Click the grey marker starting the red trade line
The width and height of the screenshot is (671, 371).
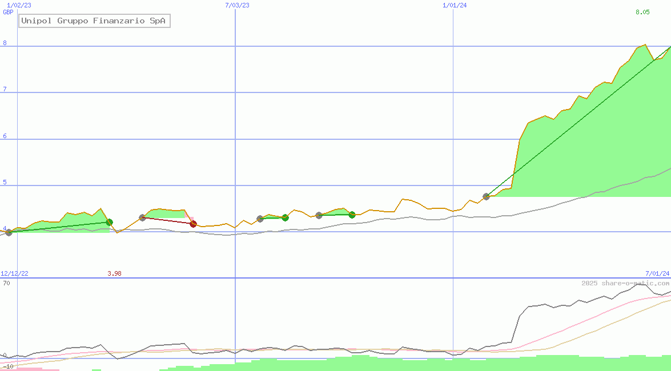point(143,217)
